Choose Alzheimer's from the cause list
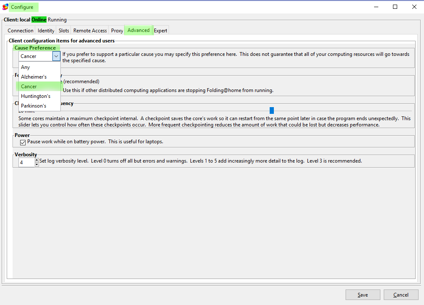This screenshot has width=424, height=305. point(39,76)
